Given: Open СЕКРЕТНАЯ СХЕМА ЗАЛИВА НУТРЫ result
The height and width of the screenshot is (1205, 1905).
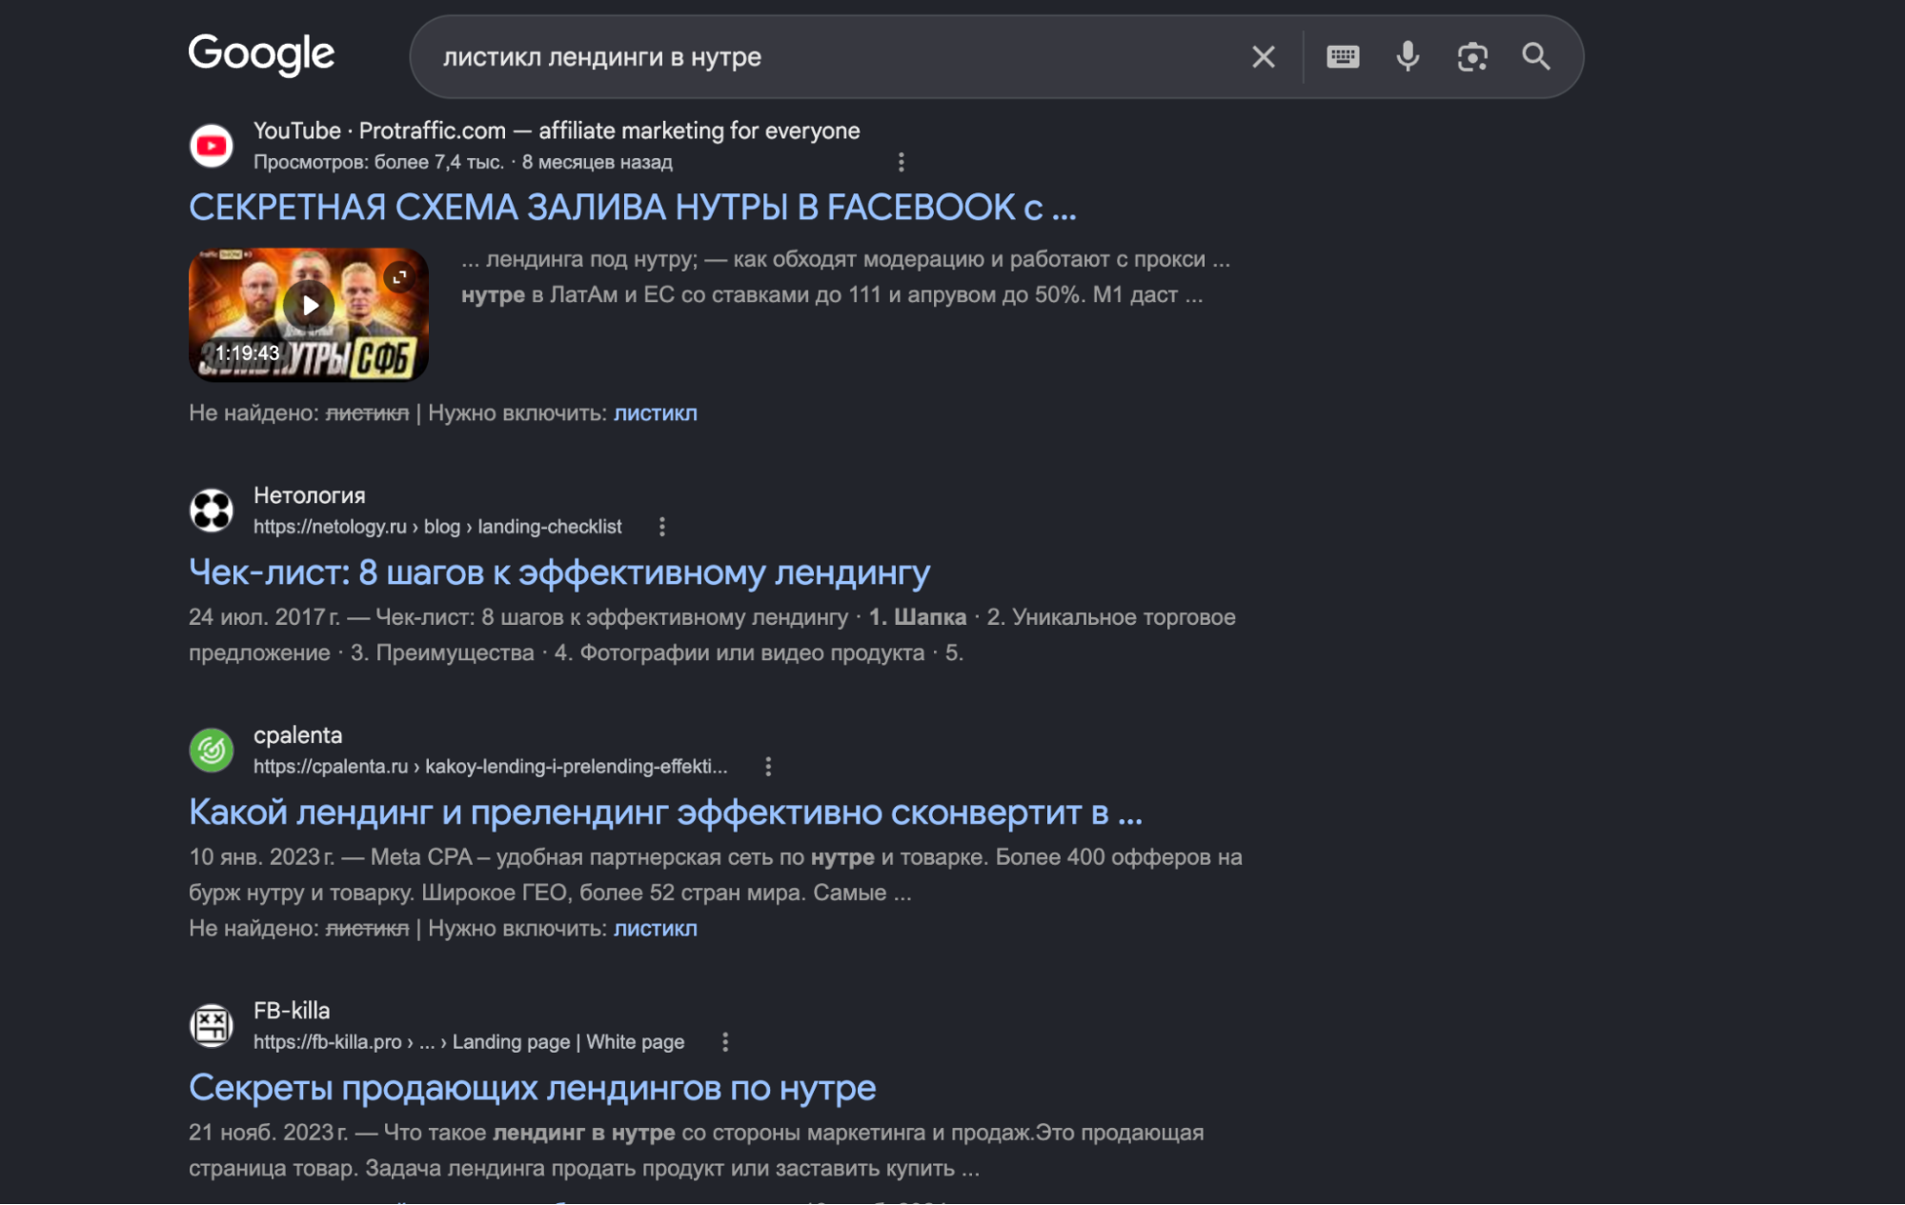Looking at the screenshot, I should coord(633,208).
